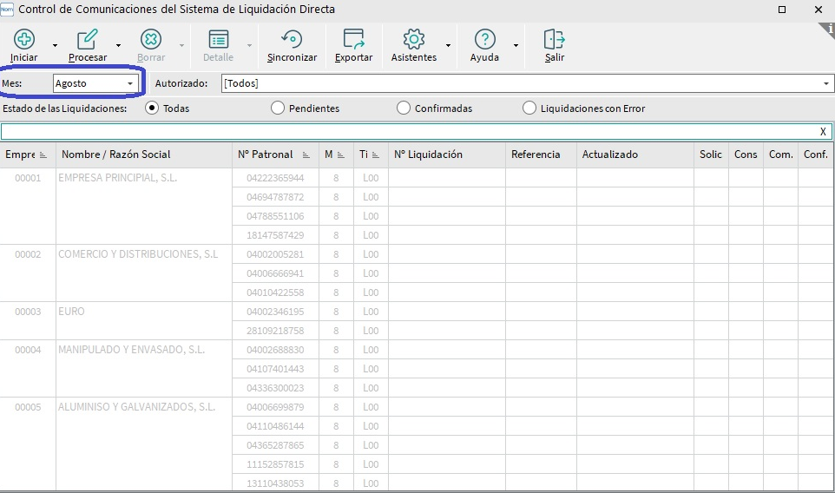Open the Autorizado dropdown showing [Todos]
The image size is (835, 493).
point(527,83)
